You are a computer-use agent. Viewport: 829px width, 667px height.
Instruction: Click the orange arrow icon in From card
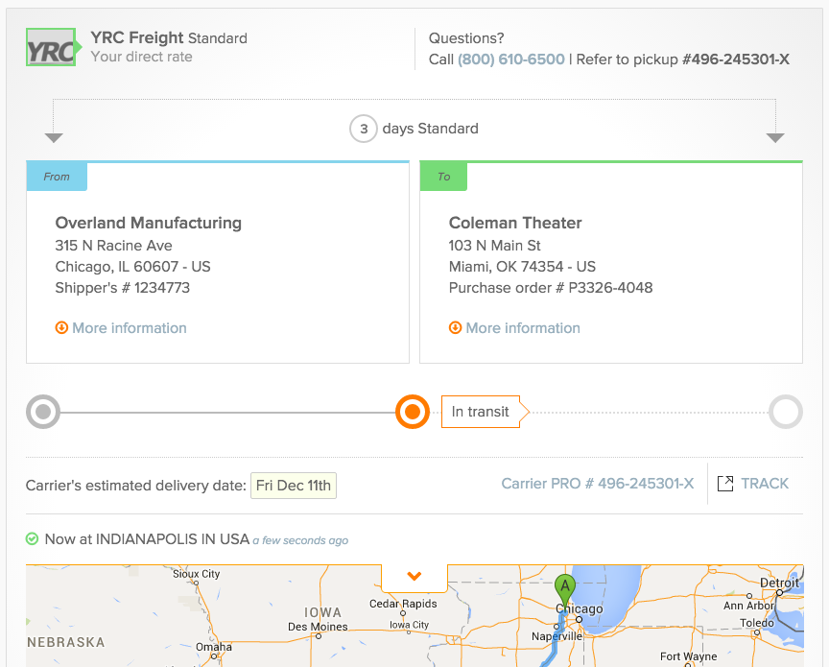[x=61, y=327]
